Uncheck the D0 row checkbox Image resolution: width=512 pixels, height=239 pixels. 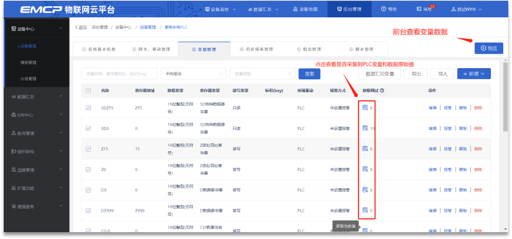88,190
